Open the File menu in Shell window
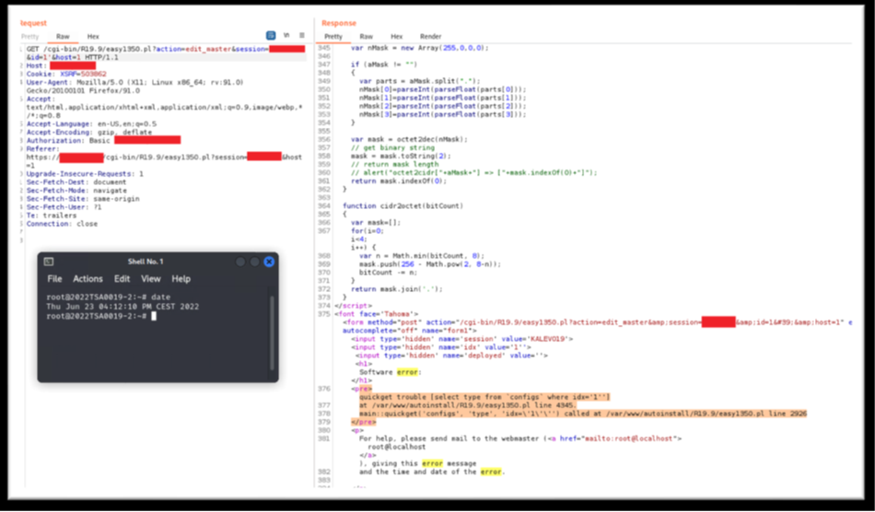 click(54, 279)
